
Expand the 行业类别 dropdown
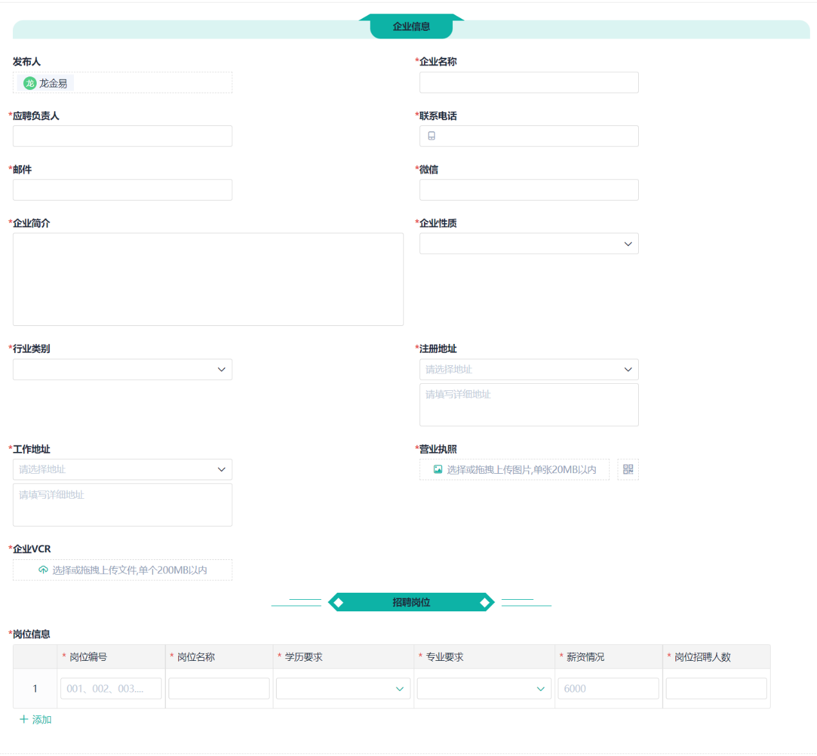[122, 370]
